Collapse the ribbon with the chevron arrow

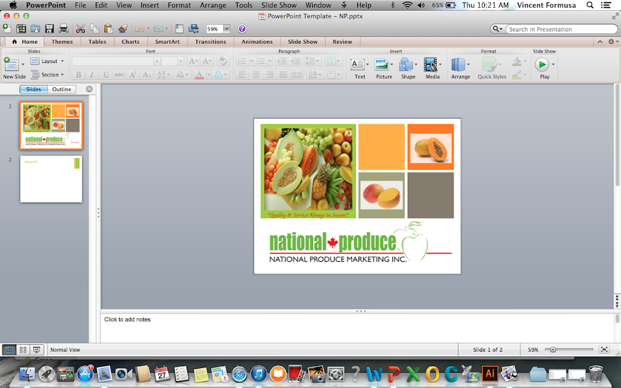click(x=600, y=42)
